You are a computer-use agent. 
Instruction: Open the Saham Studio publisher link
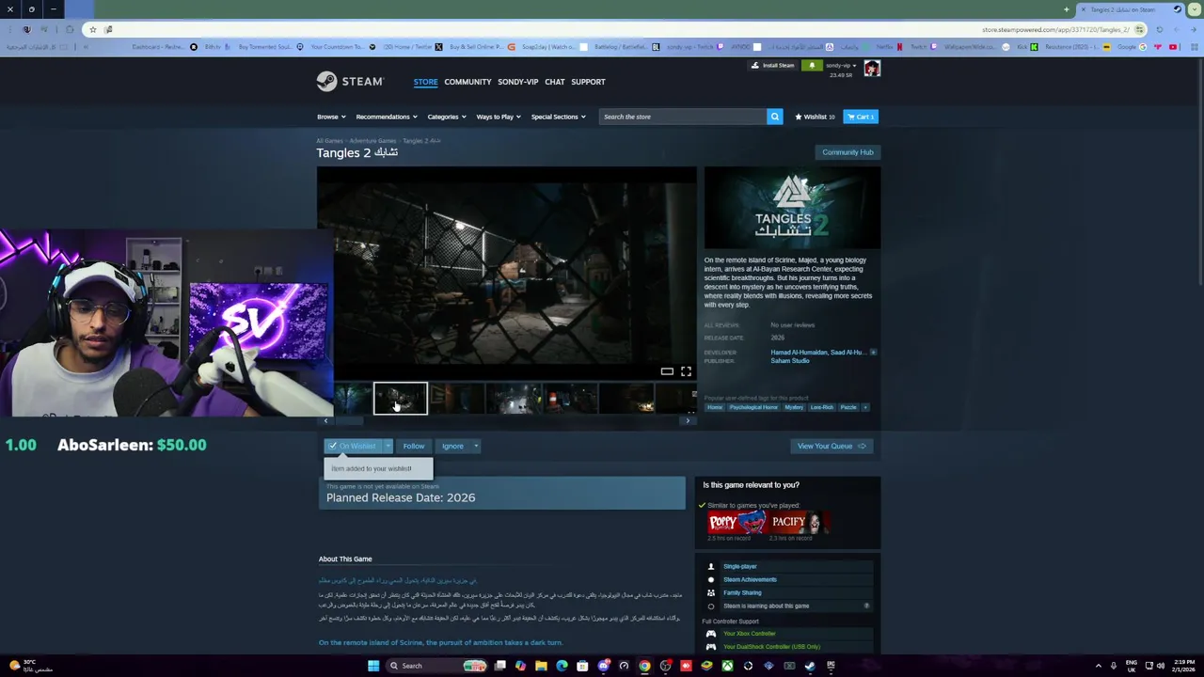pyautogui.click(x=790, y=360)
